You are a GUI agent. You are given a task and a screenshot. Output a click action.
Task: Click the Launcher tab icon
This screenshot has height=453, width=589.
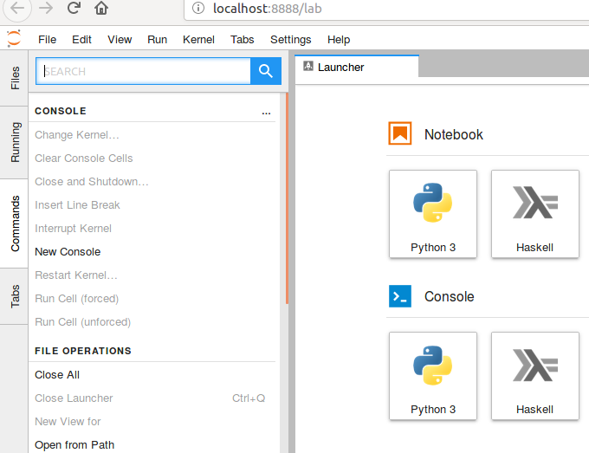pos(308,67)
